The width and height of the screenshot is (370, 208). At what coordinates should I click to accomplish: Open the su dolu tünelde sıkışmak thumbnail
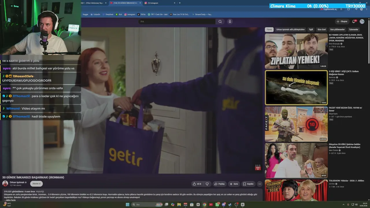(x=296, y=88)
